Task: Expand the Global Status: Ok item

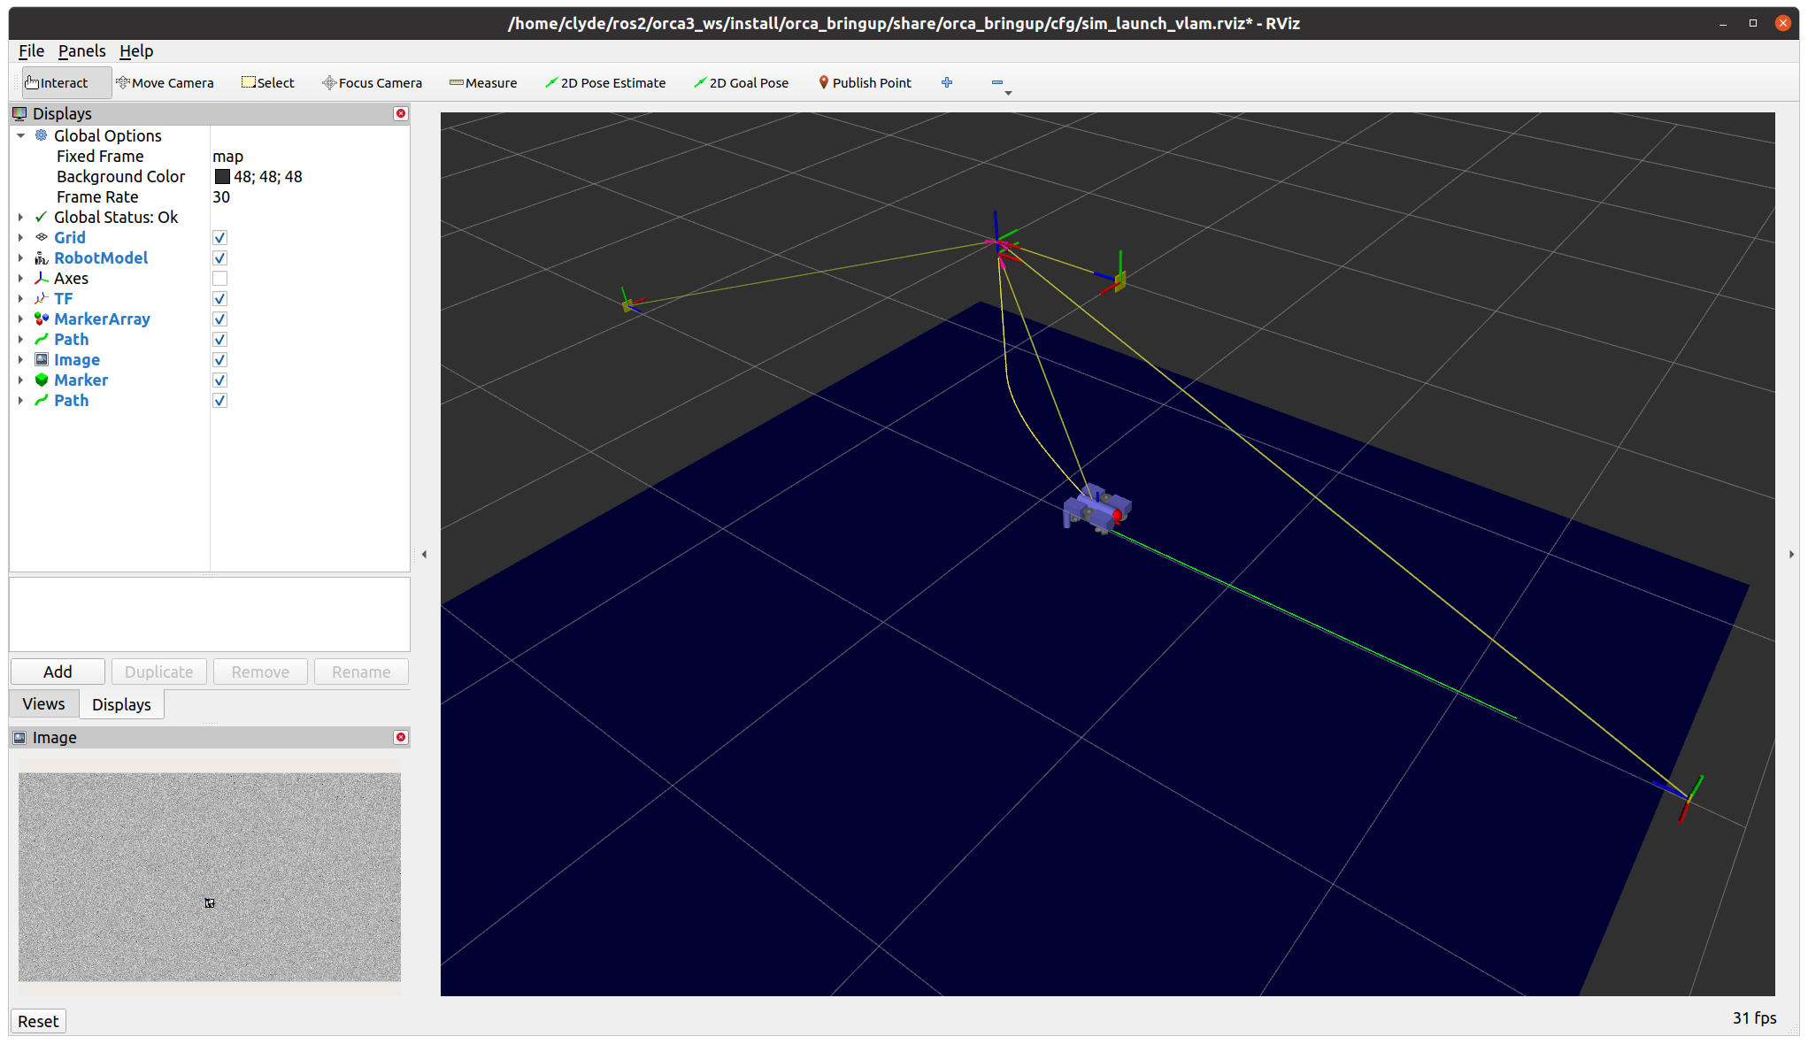Action: [20, 218]
